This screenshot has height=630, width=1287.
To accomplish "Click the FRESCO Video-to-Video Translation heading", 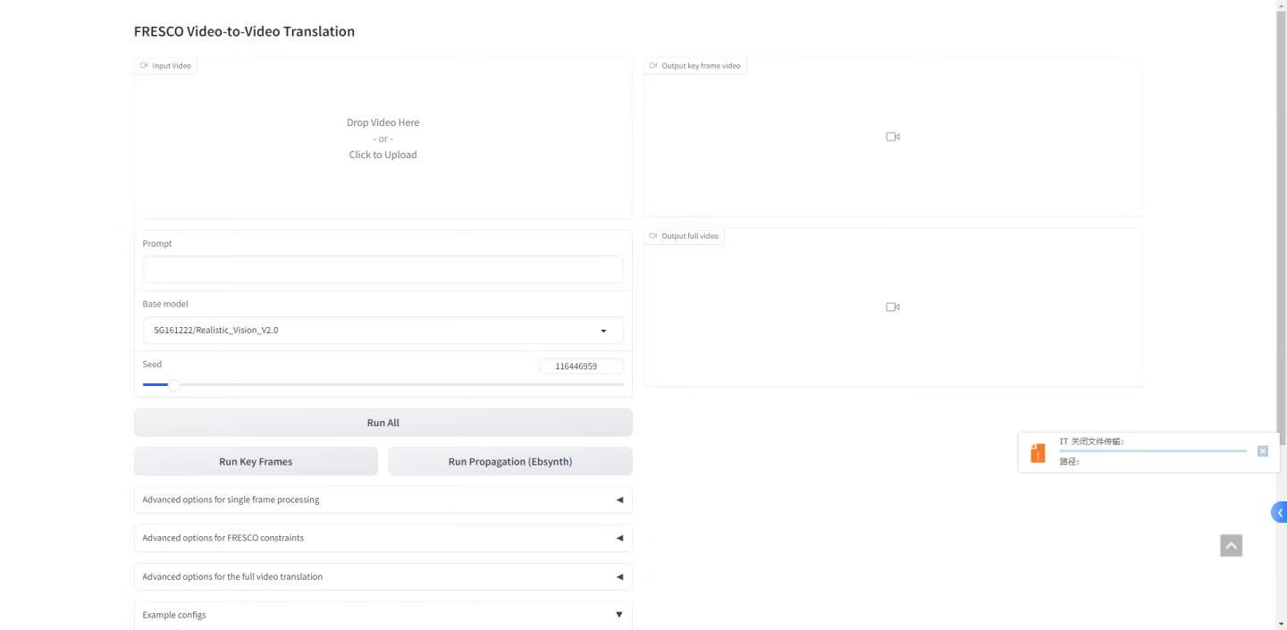I will (244, 31).
